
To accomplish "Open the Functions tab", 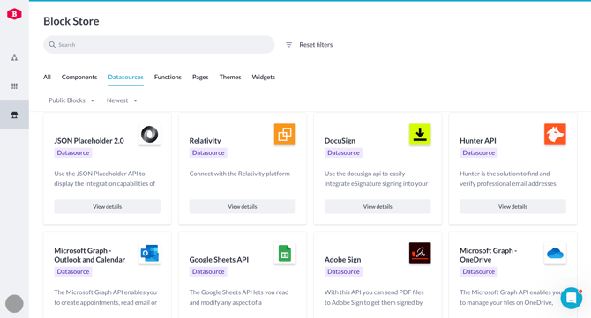I will coord(168,78).
